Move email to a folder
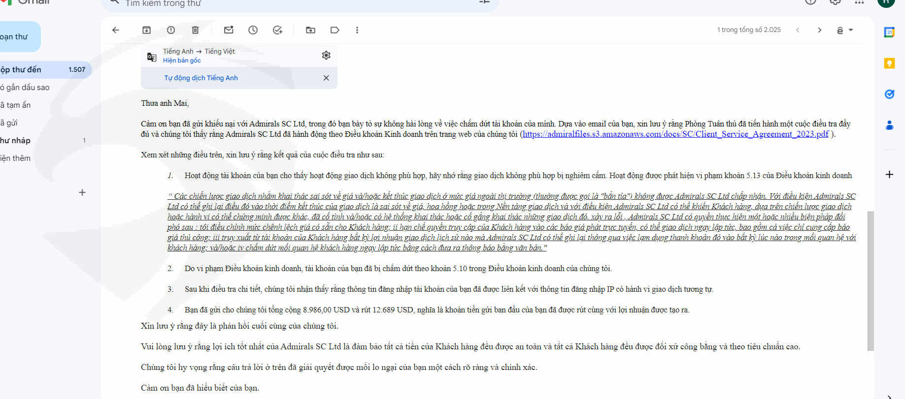 point(310,30)
